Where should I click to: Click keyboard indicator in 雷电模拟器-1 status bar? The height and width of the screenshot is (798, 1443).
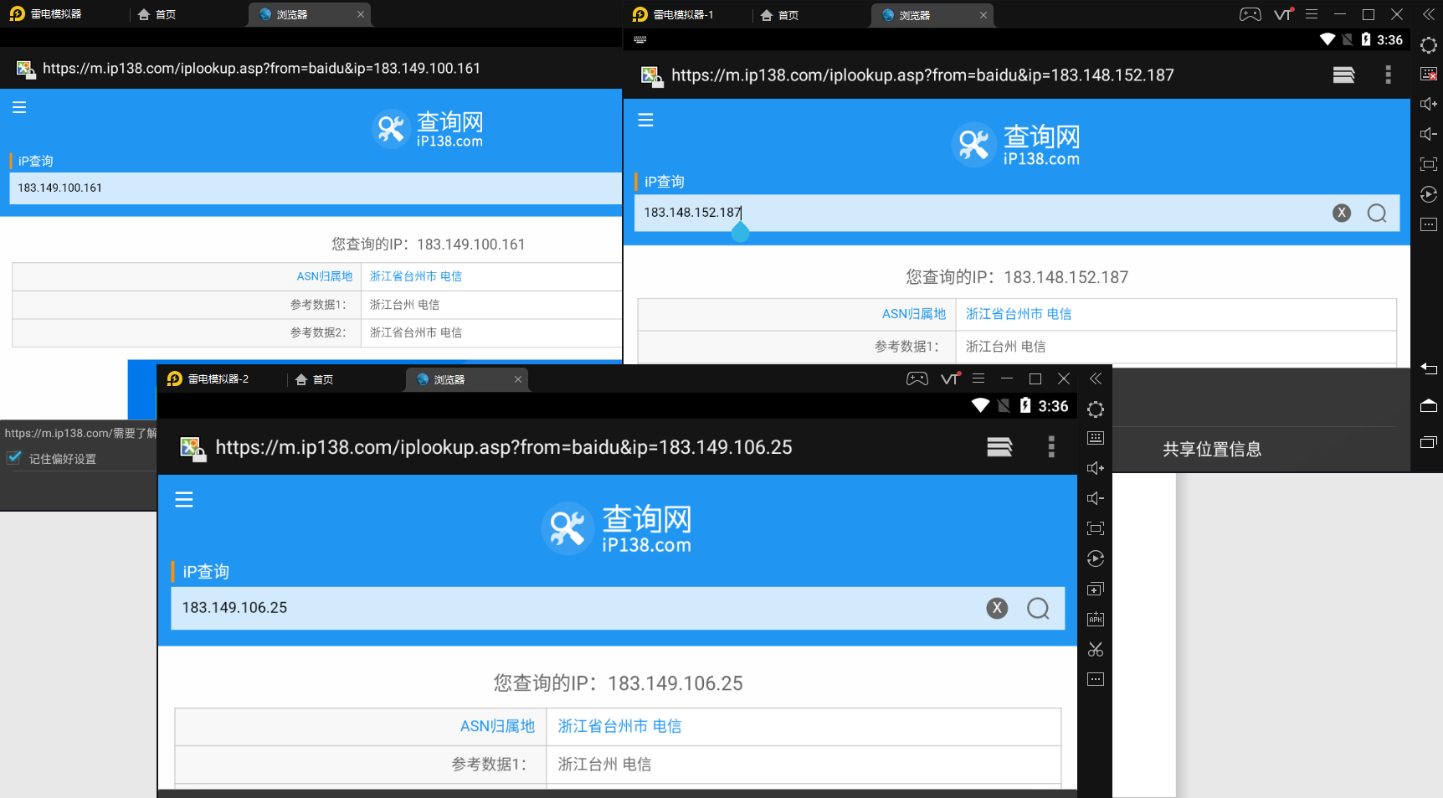640,39
